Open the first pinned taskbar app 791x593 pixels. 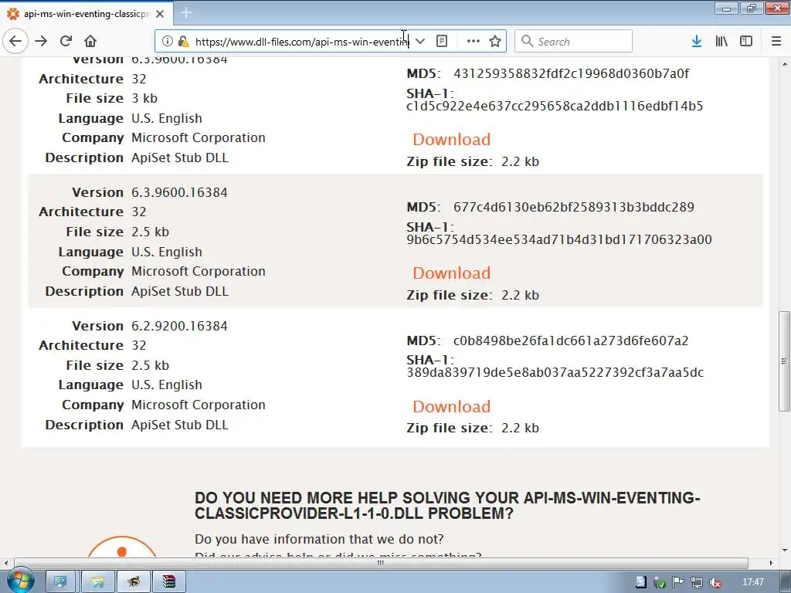[x=60, y=582]
